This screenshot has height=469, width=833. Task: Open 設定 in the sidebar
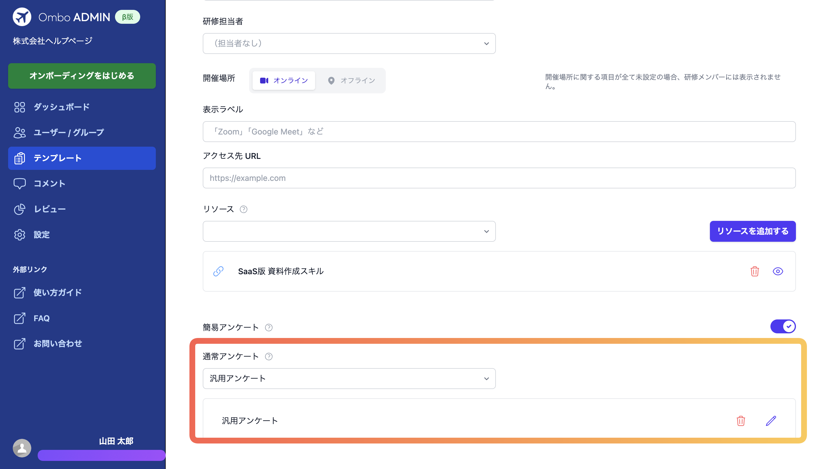point(82,235)
